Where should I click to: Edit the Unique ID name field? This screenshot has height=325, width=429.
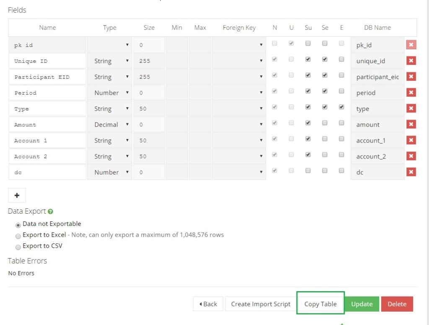[x=47, y=61]
